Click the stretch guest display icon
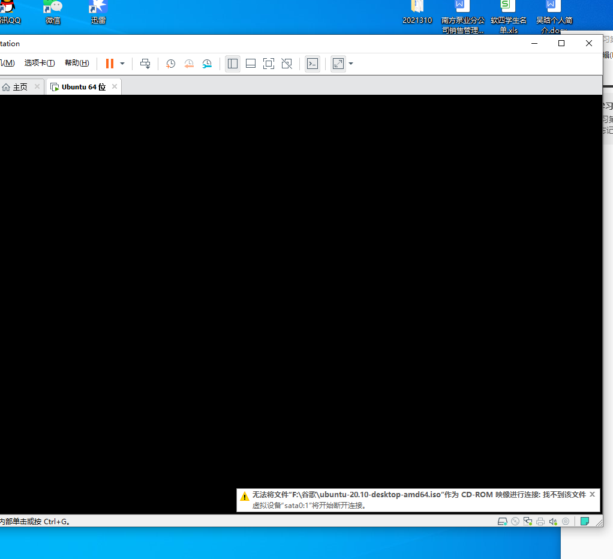Image resolution: width=613 pixels, height=559 pixels. 338,64
